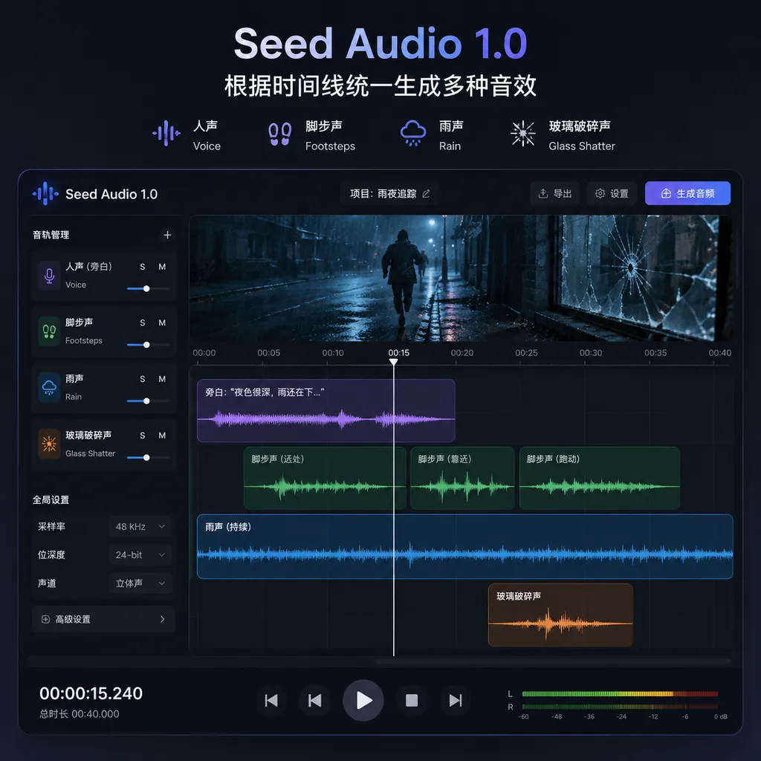Click the 导出 export button
Viewport: 761px width, 761px height.
tap(554, 194)
